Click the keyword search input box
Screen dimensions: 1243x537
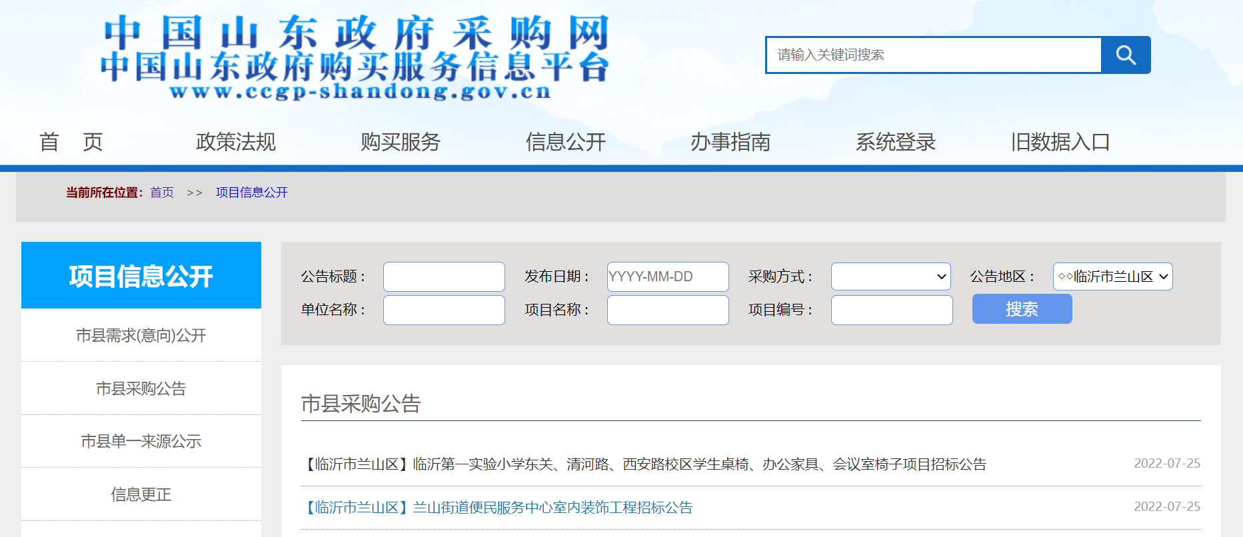click(x=934, y=55)
